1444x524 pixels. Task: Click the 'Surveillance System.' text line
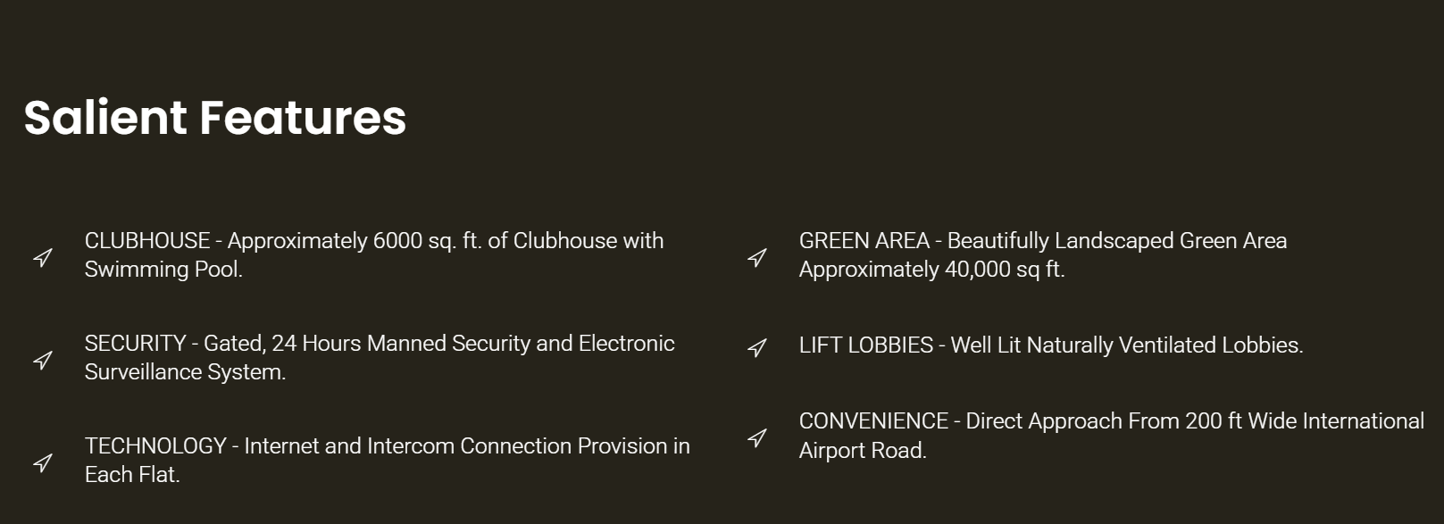[x=185, y=372]
